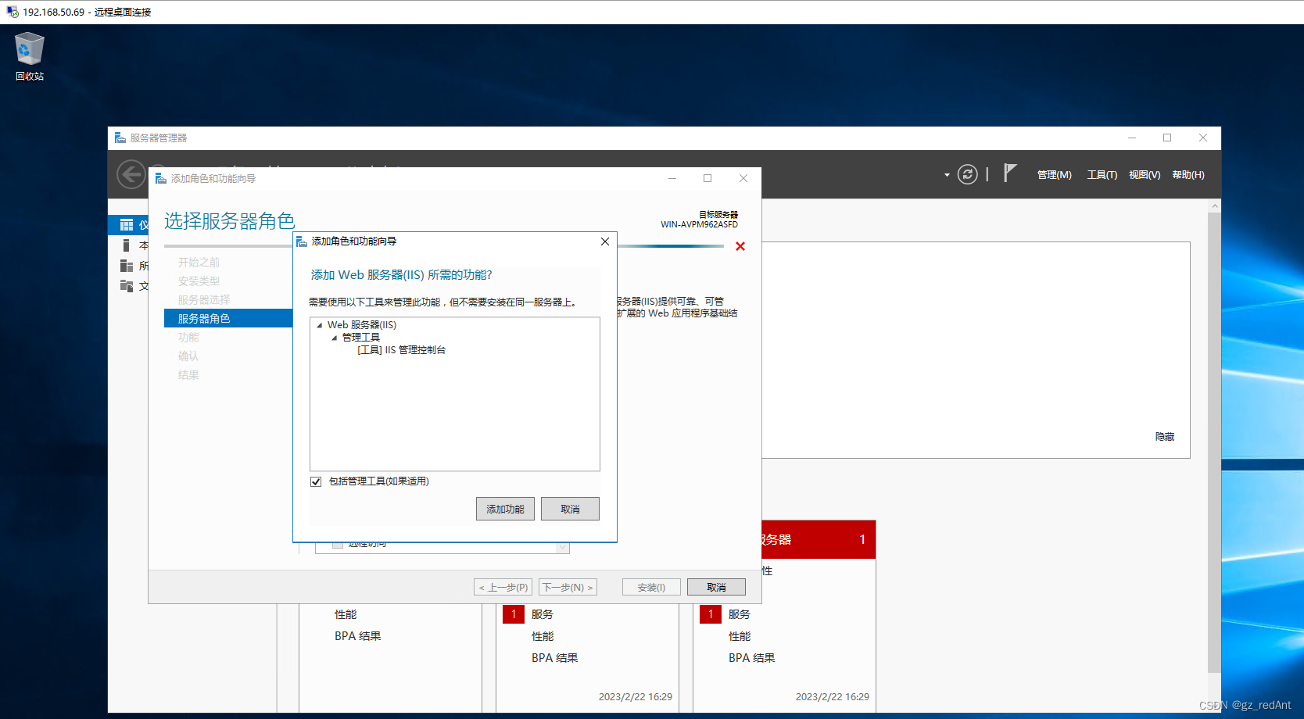This screenshot has height=719, width=1304.
Task: Click BPA results in the left tile
Action: pyautogui.click(x=358, y=636)
